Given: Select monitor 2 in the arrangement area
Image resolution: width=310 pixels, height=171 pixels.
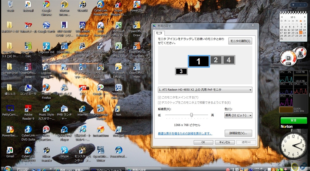Looking at the screenshot, I should (216, 60).
